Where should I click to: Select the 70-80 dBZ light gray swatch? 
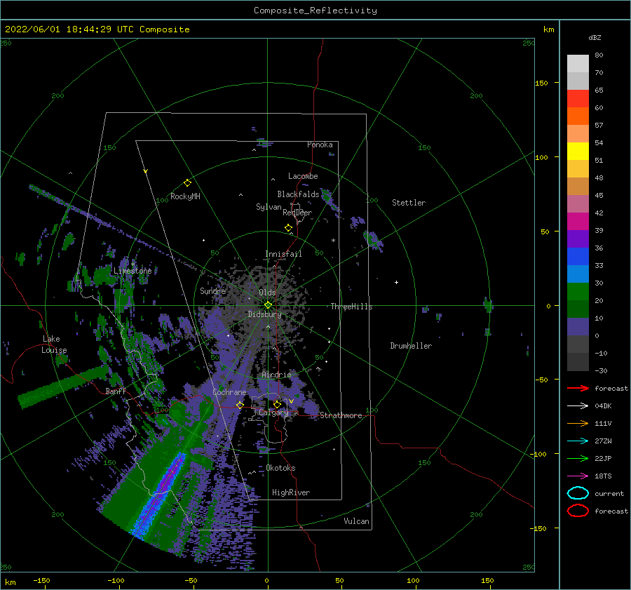pyautogui.click(x=578, y=64)
